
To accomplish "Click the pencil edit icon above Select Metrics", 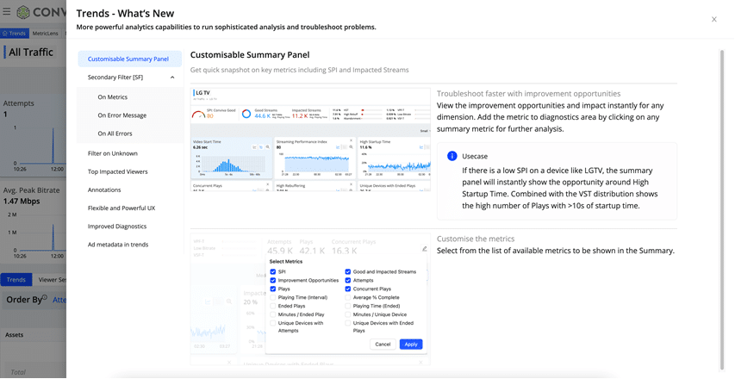I will point(424,249).
